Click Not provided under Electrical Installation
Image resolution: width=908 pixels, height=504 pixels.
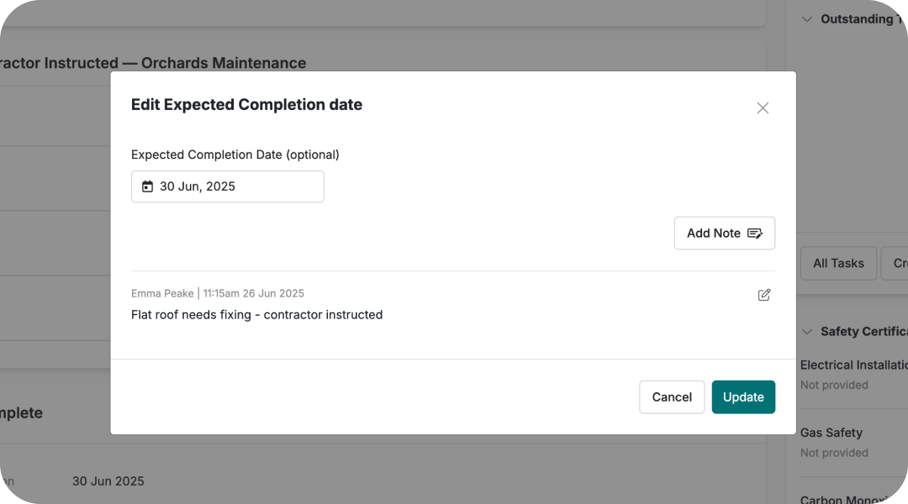click(x=834, y=385)
